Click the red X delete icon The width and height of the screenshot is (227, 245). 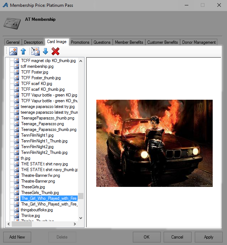[x=55, y=51]
